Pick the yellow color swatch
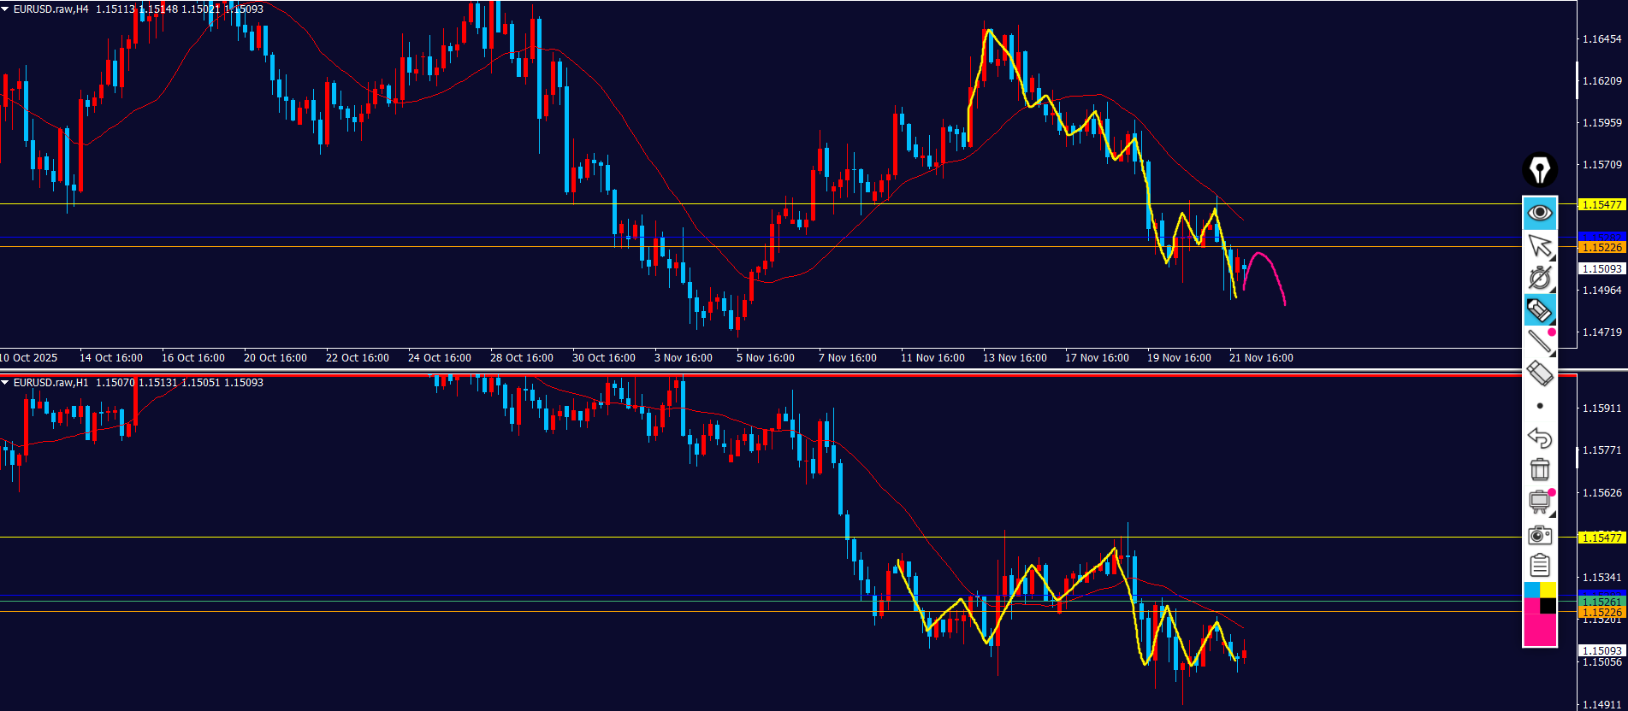The height and width of the screenshot is (711, 1628). (1548, 591)
